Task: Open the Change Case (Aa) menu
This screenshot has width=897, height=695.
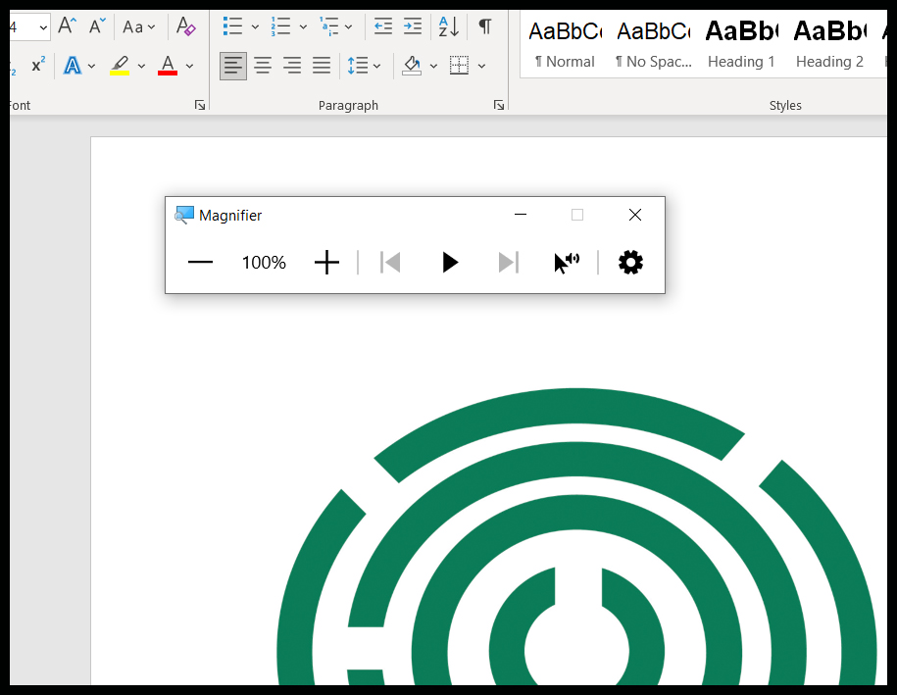Action: point(139,26)
